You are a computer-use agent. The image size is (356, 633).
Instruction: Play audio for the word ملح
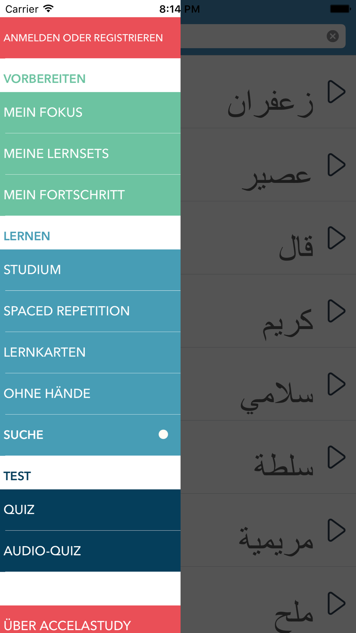(x=336, y=603)
